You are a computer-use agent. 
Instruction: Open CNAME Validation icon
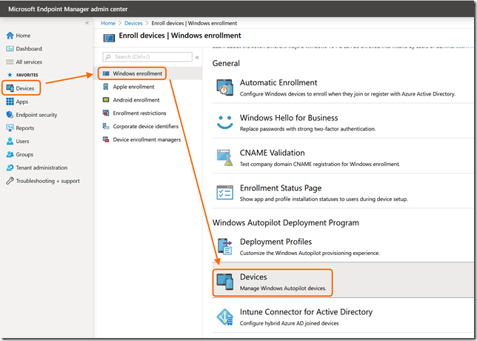224,157
